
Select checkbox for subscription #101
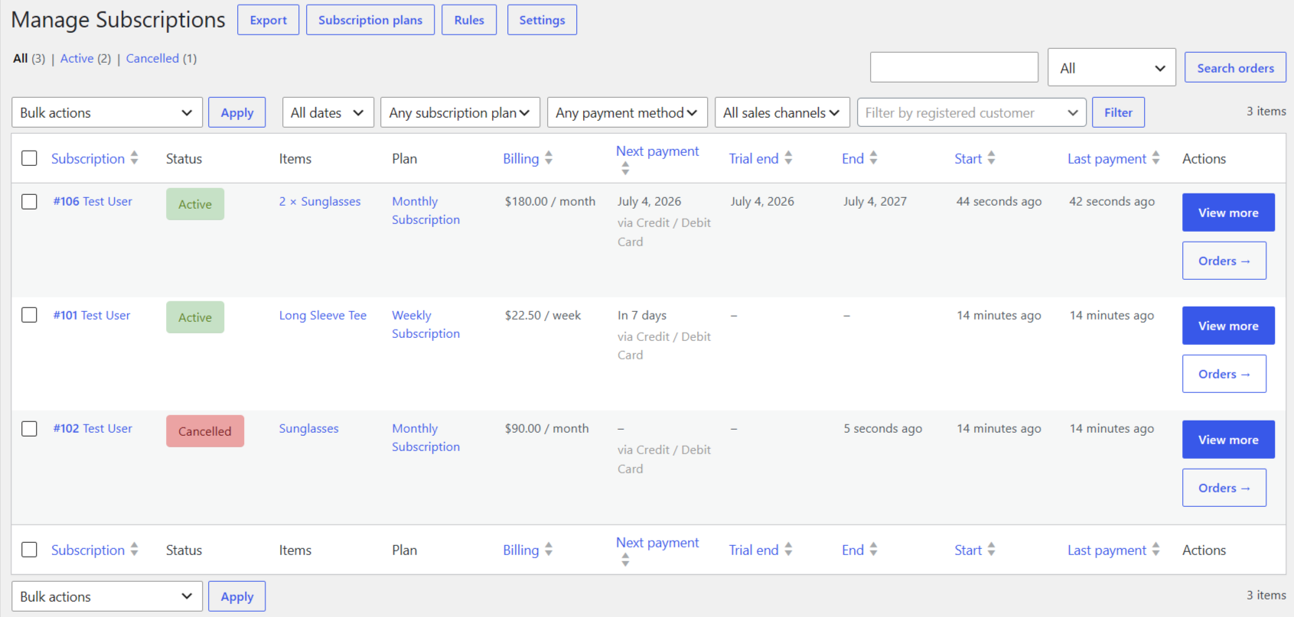coord(29,315)
